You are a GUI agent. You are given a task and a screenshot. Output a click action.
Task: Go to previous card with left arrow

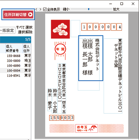point(36,9)
